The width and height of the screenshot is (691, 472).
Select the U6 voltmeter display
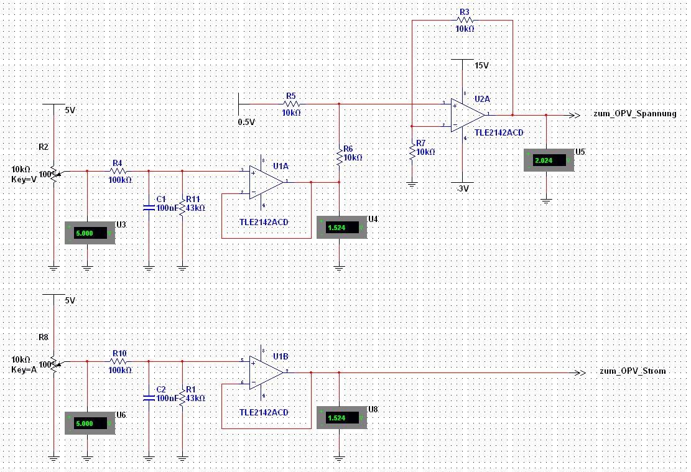[90, 423]
